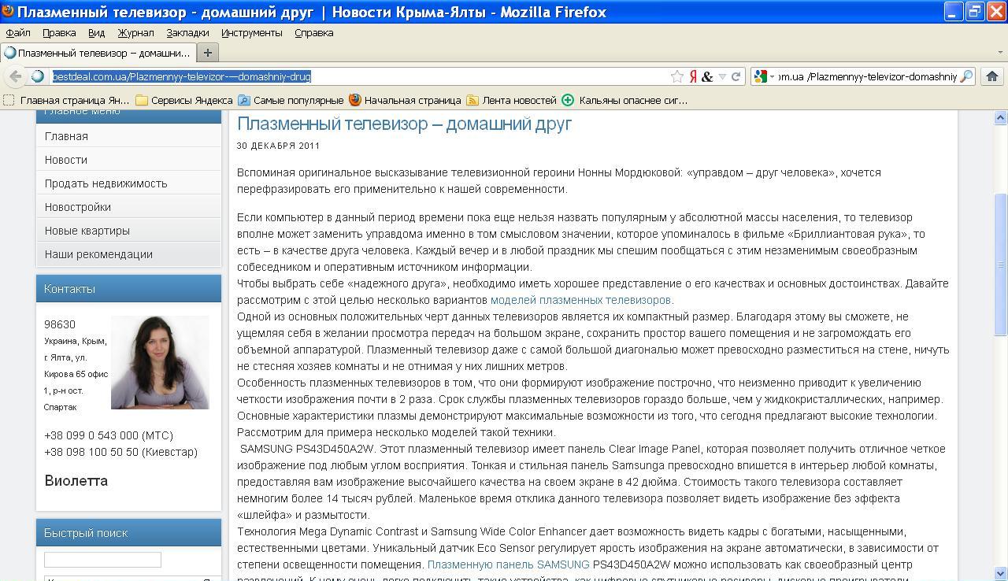
Task: Click the vertical scrollbar thumb
Action: [x=1000, y=265]
